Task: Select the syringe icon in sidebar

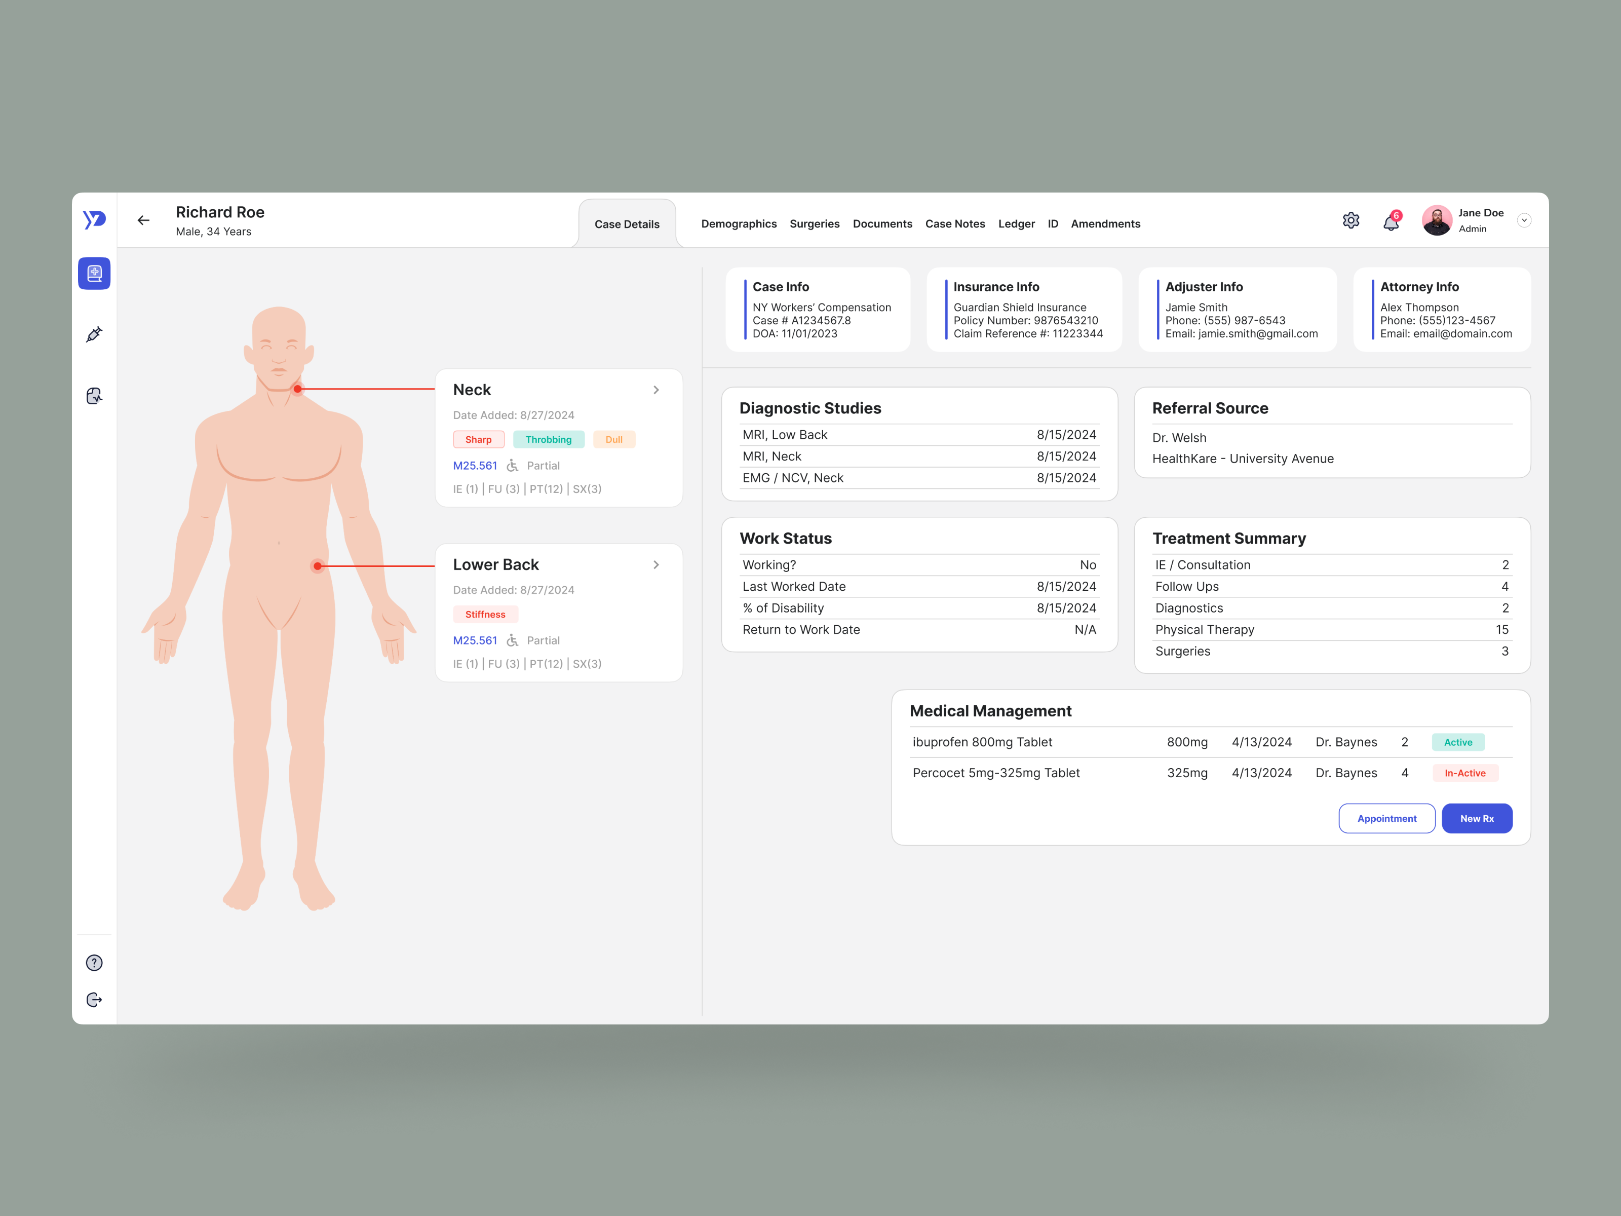Action: coord(95,335)
